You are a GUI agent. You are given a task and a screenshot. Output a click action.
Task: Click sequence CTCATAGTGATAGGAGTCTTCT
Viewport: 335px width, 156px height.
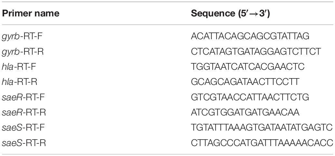pos(256,52)
